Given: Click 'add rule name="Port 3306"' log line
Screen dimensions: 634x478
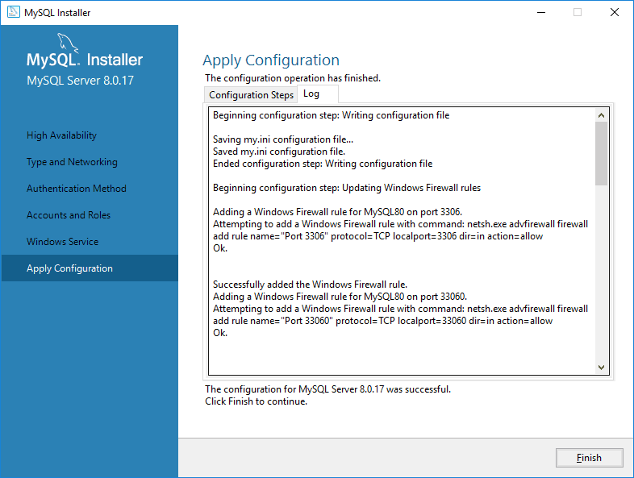Looking at the screenshot, I should (377, 236).
